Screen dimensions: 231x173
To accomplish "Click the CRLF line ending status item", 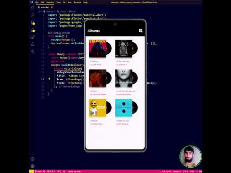I will 192,171.
